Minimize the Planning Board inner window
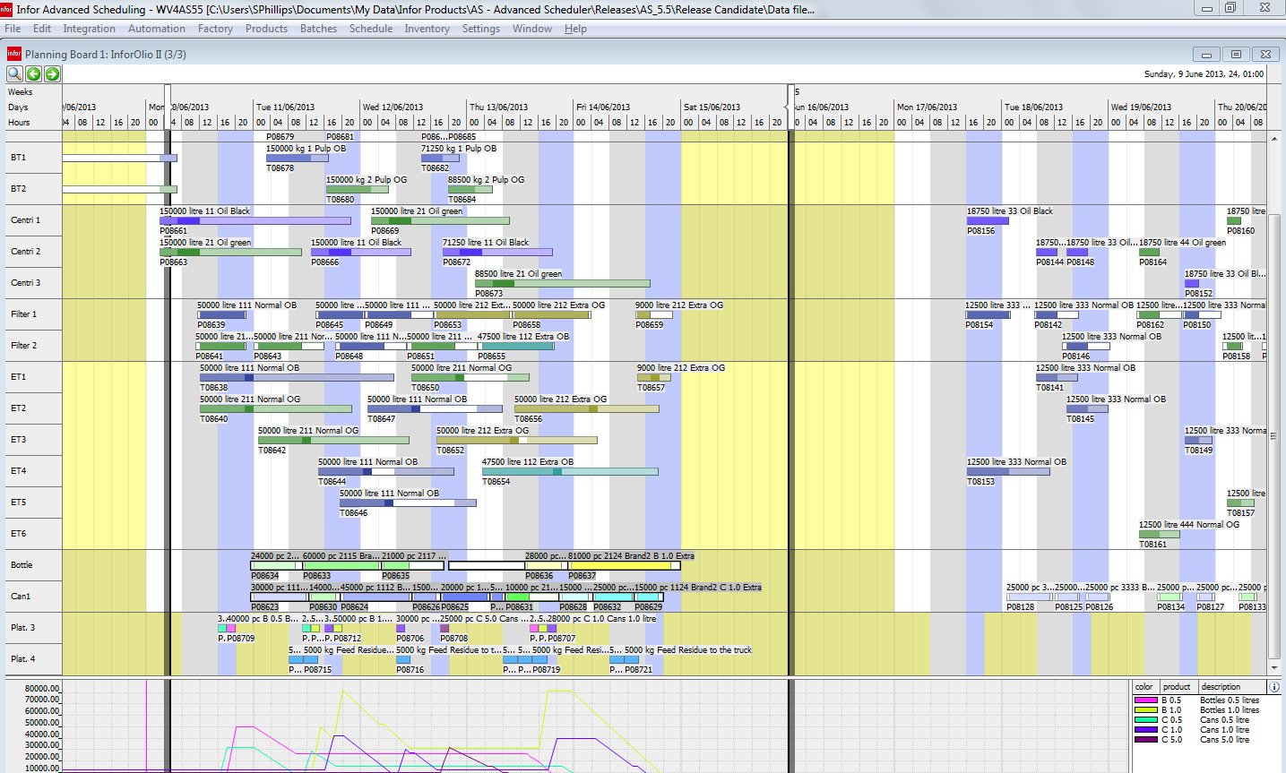Screen dimensions: 1286x773 (1206, 55)
